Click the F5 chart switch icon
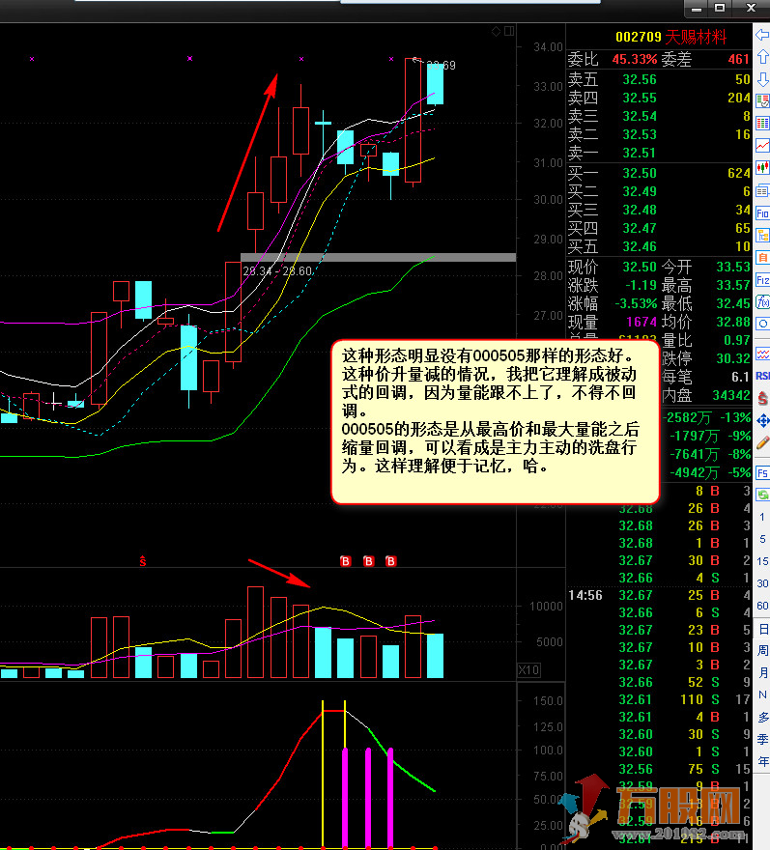The height and width of the screenshot is (850, 770). coord(762,472)
